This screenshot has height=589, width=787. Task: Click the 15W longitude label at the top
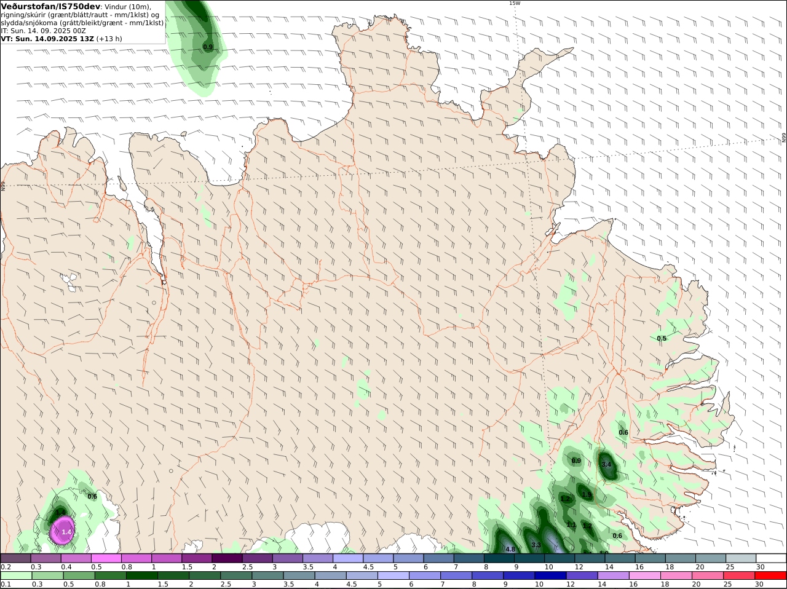click(x=514, y=3)
